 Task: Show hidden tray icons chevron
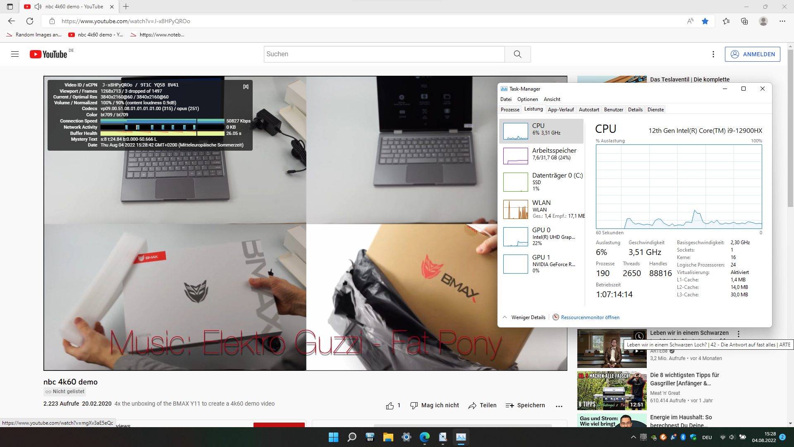[x=633, y=437]
